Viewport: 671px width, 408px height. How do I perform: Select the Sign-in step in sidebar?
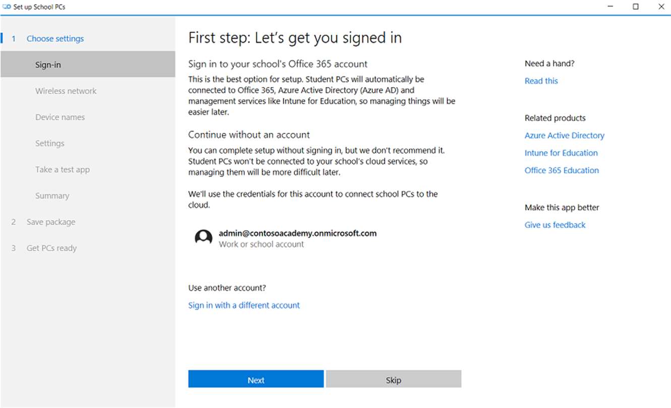(48, 65)
